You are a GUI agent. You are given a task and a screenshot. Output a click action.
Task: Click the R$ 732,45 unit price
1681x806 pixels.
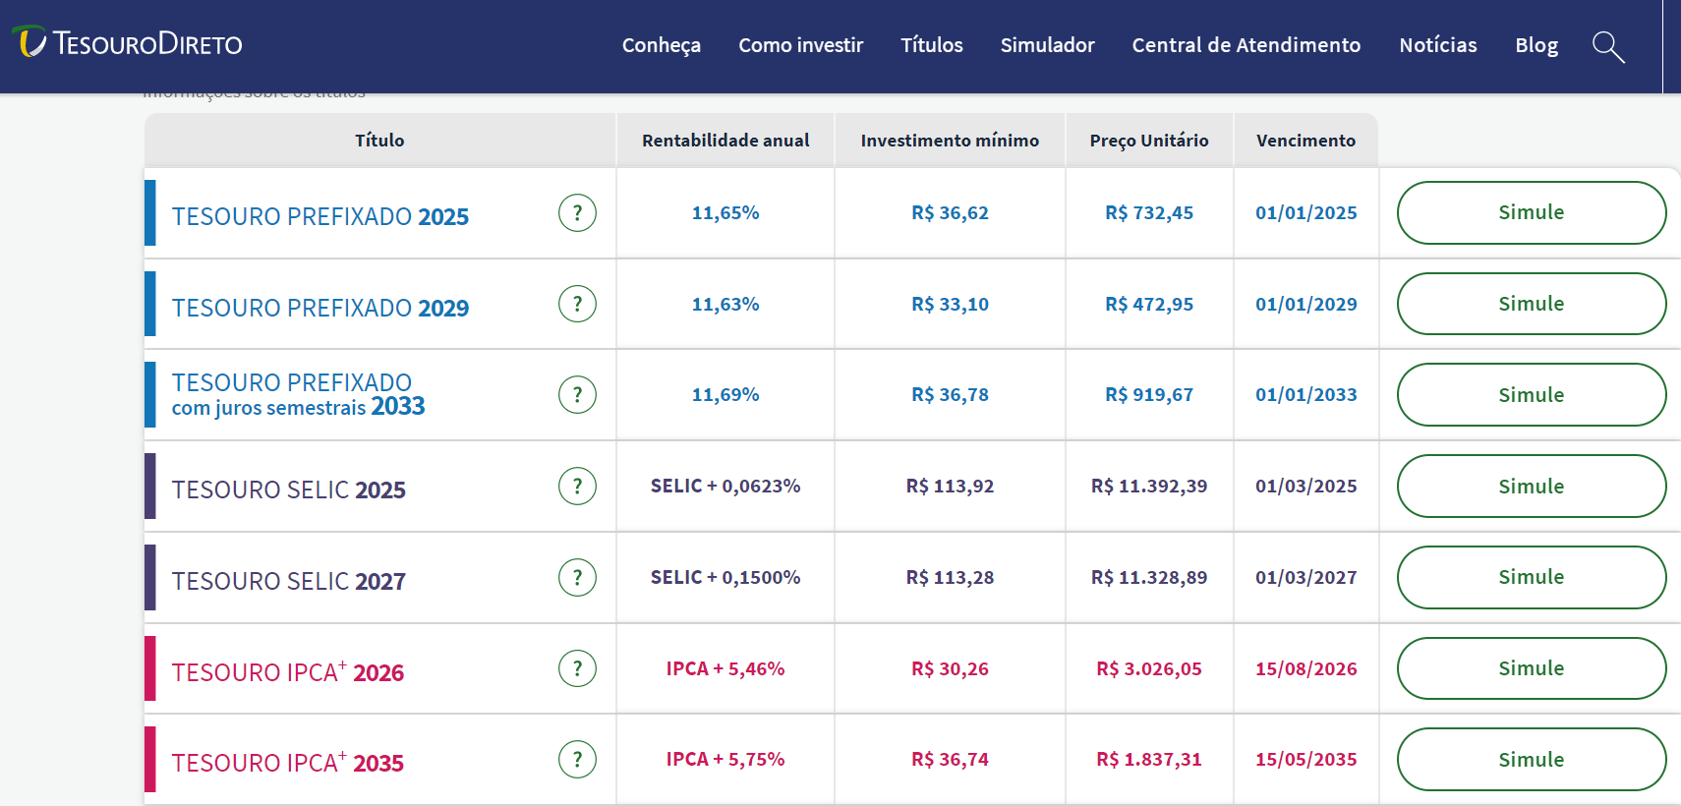(1149, 212)
